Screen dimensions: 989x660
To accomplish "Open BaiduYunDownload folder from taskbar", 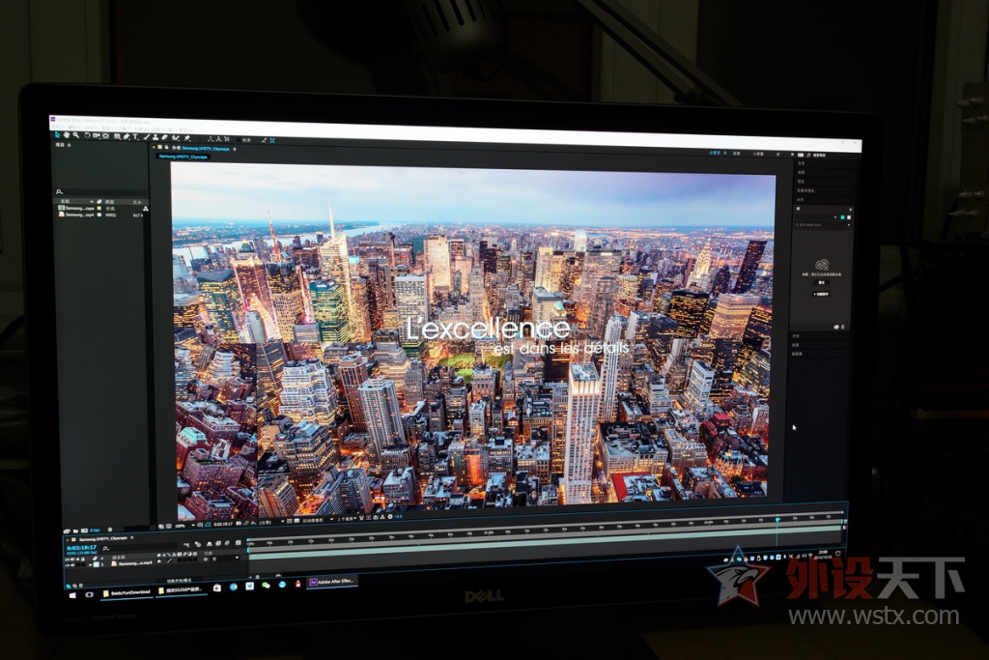I will coord(127,592).
